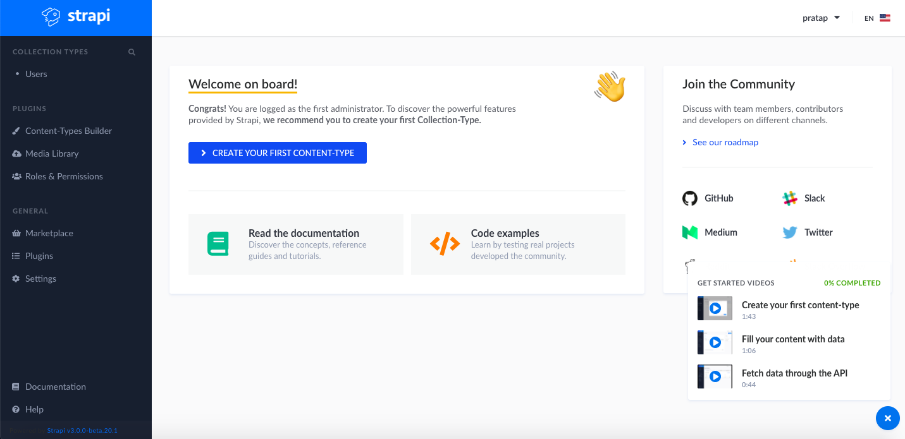Click the orange code examples icon
This screenshot has height=439, width=905.
click(x=445, y=244)
